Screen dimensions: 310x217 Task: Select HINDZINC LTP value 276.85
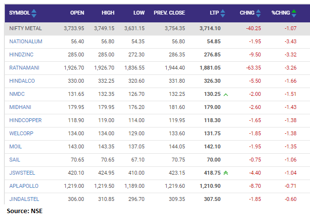coord(212,54)
